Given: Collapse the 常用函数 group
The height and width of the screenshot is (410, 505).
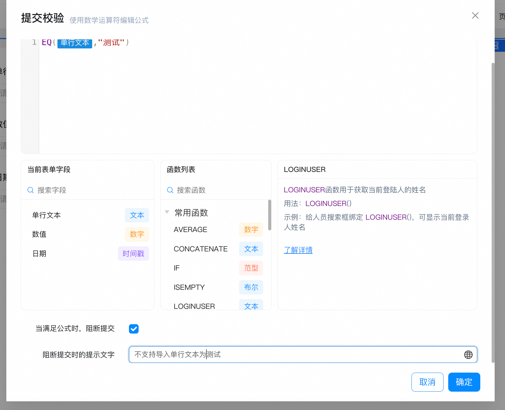Looking at the screenshot, I should pos(167,212).
